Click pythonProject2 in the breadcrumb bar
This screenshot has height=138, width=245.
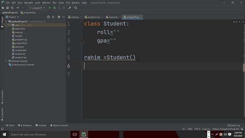(x=10, y=13)
